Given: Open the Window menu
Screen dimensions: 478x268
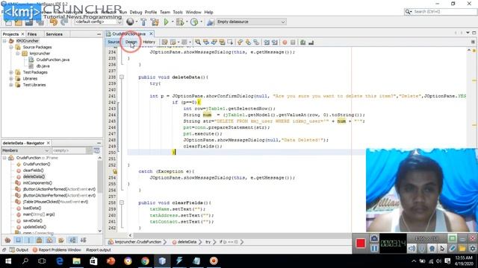Looking at the screenshot, I should (193, 12).
